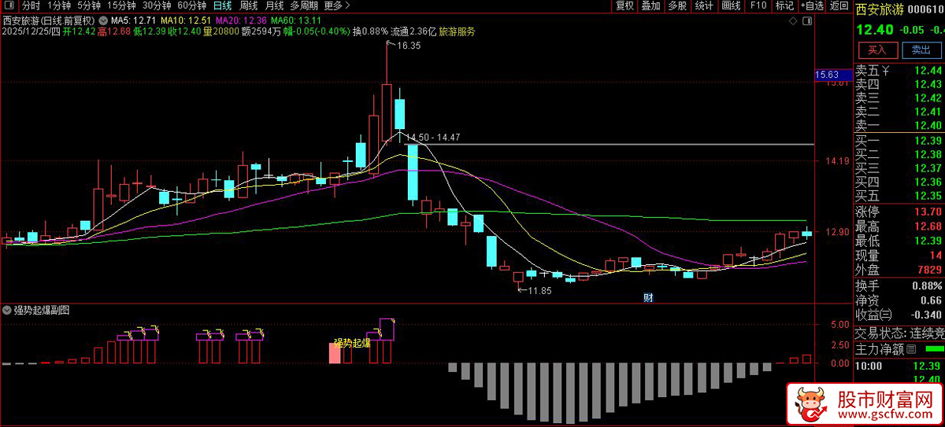Click the 旅游服务 sector link
Screen dimensions: 945x427
pos(457,31)
